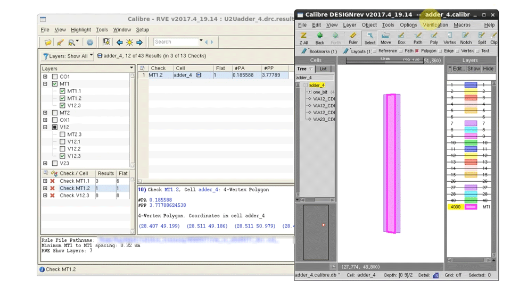Image resolution: width=511 pixels, height=287 pixels.
Task: Select layer 7 purple color swatch
Action: click(471, 123)
